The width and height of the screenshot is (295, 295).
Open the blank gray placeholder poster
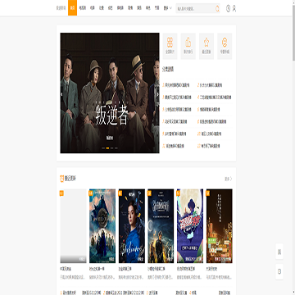73,226
